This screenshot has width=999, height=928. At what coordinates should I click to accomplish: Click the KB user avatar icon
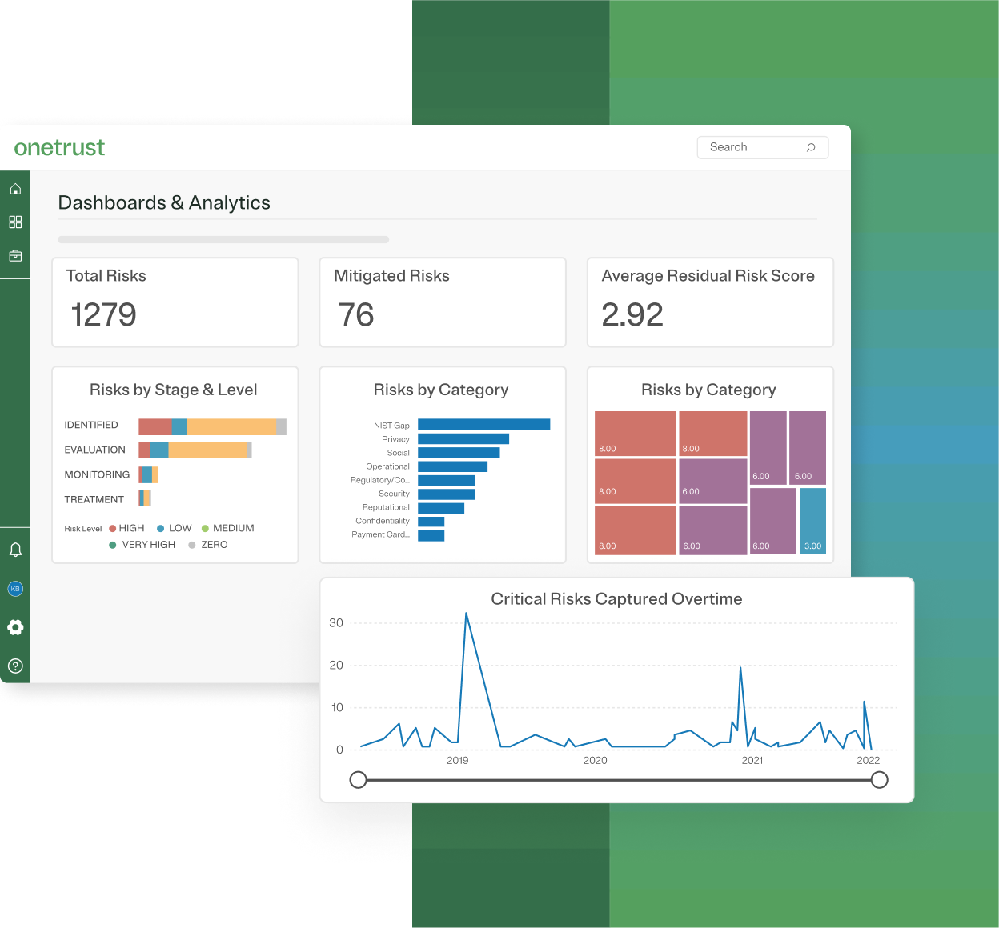coord(15,588)
